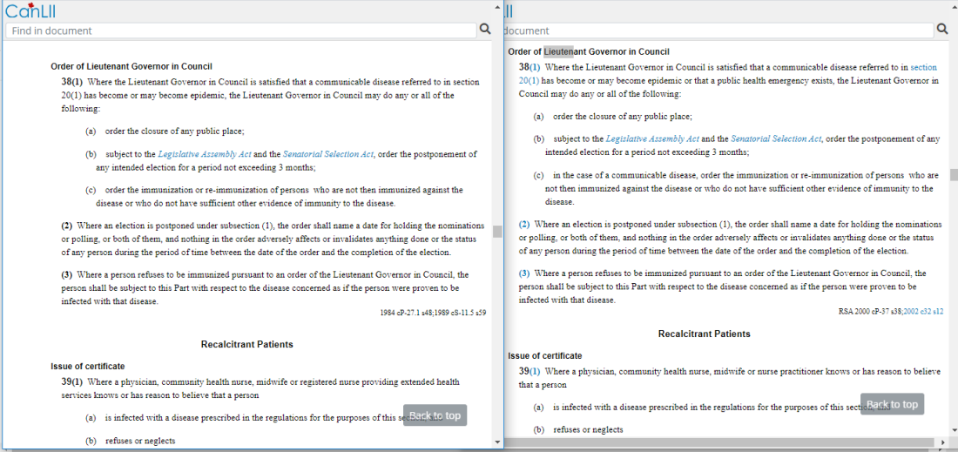Click subsection (1) link of section 38, right pane
This screenshot has height=452, width=958.
point(536,67)
